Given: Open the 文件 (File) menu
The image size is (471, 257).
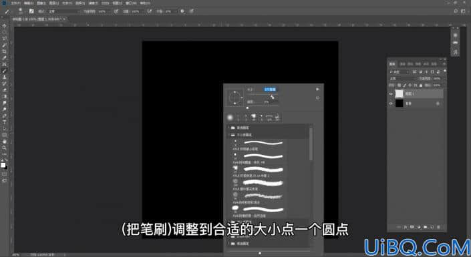Looking at the screenshot, I should [15, 3].
